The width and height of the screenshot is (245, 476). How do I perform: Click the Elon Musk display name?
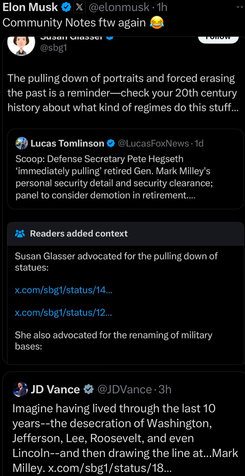pos(30,7)
